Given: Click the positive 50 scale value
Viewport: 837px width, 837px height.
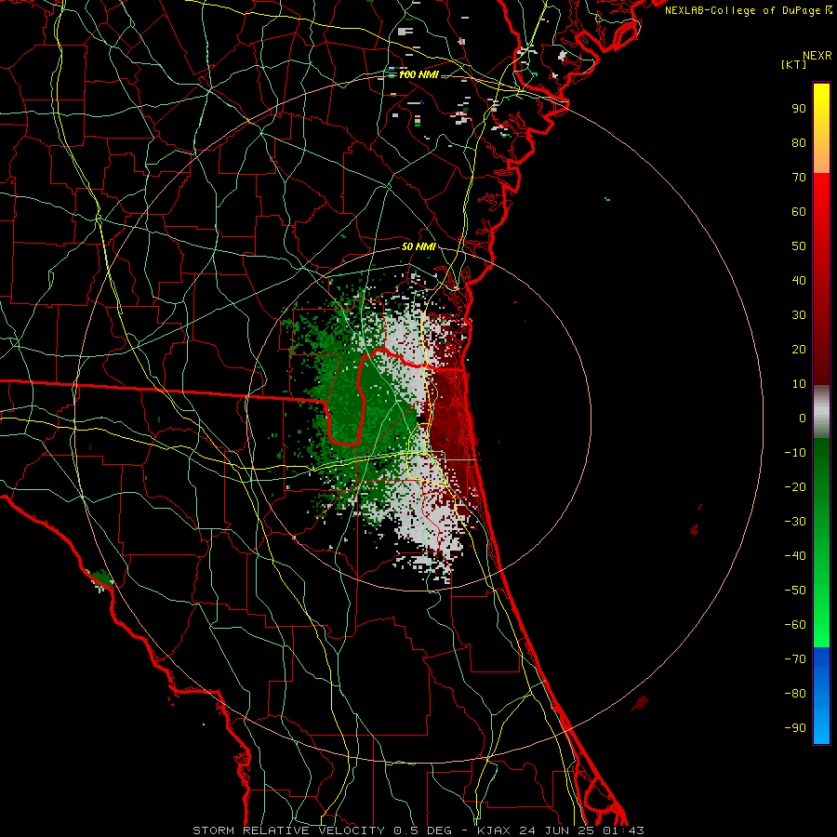Looking at the screenshot, I should (799, 246).
